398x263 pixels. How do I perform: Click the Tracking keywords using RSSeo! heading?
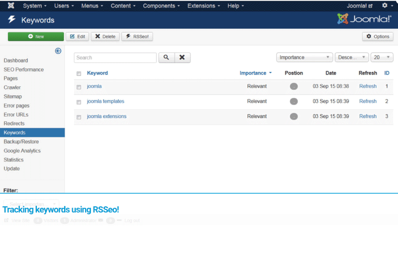click(x=61, y=209)
